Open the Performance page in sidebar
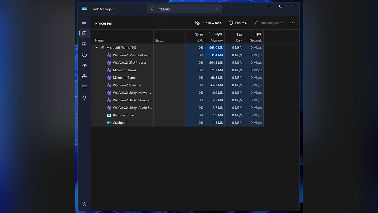The width and height of the screenshot is (378, 213). pyautogui.click(x=84, y=44)
